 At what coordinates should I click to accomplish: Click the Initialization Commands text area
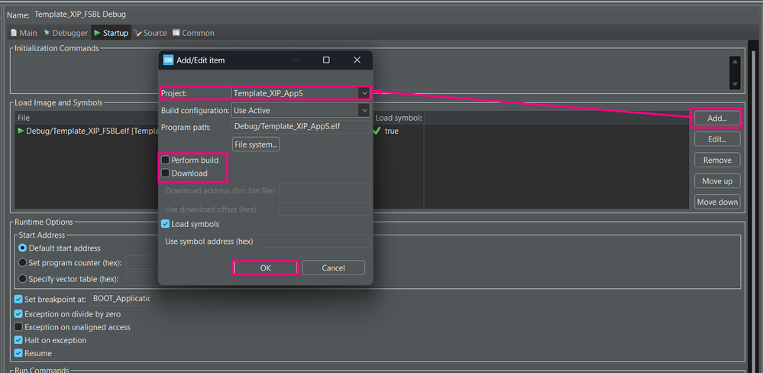tap(371, 73)
